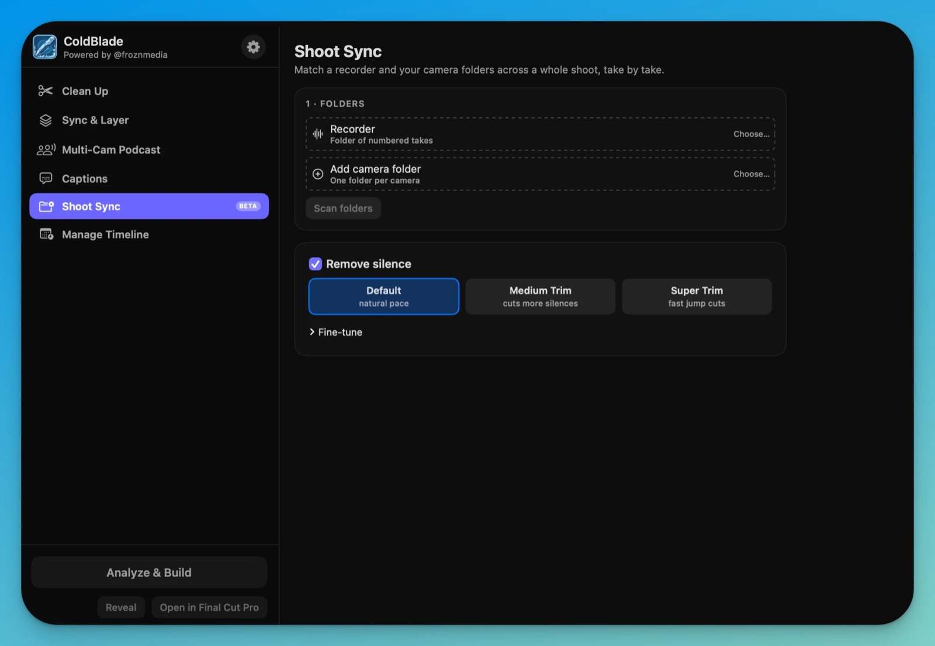Click the 'Powered by @froznmedia' text
This screenshot has width=935, height=646.
[x=116, y=55]
